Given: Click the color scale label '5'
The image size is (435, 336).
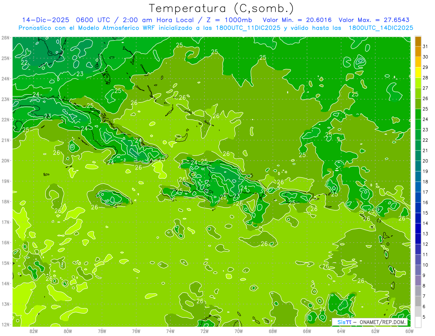Looking at the screenshot, I should [424, 317].
